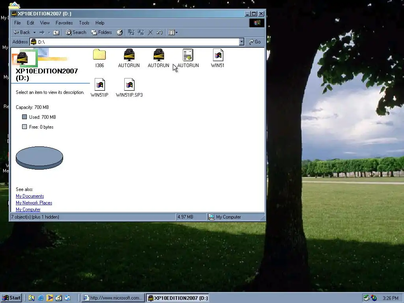The width and height of the screenshot is (404, 303).
Task: Launch Windows Media Player from Quick Launch
Action: point(50,298)
